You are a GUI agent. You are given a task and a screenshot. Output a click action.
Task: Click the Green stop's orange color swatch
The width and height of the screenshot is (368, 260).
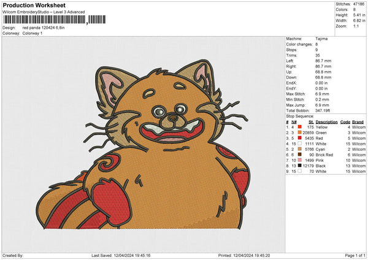tap(300, 132)
